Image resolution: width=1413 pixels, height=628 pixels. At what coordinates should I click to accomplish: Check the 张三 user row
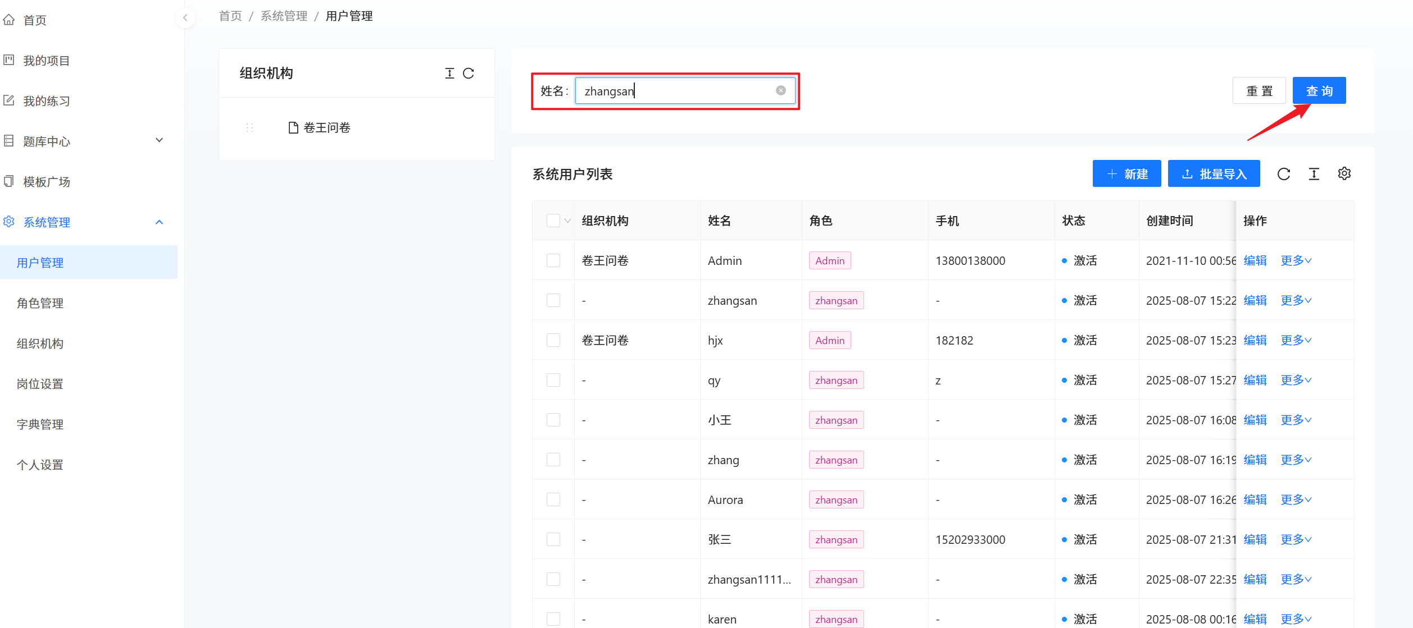[553, 539]
